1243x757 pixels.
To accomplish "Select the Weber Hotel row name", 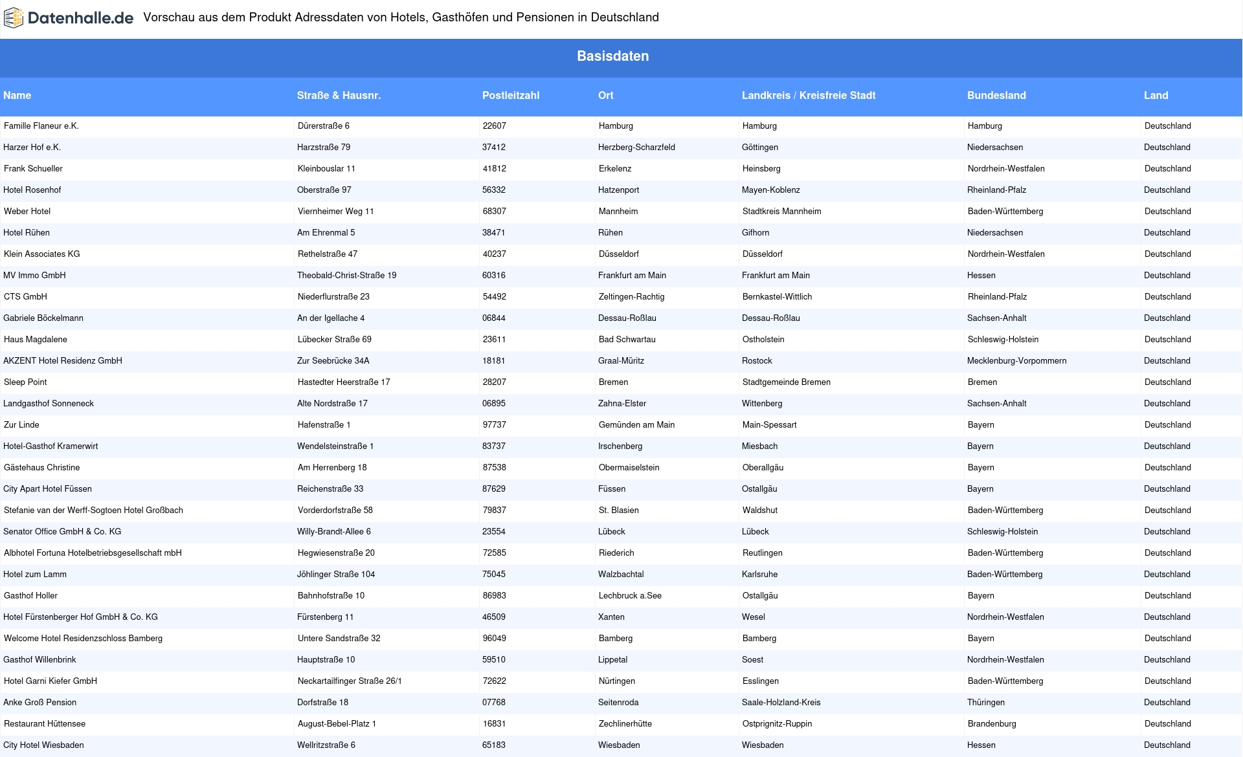I will coord(27,212).
